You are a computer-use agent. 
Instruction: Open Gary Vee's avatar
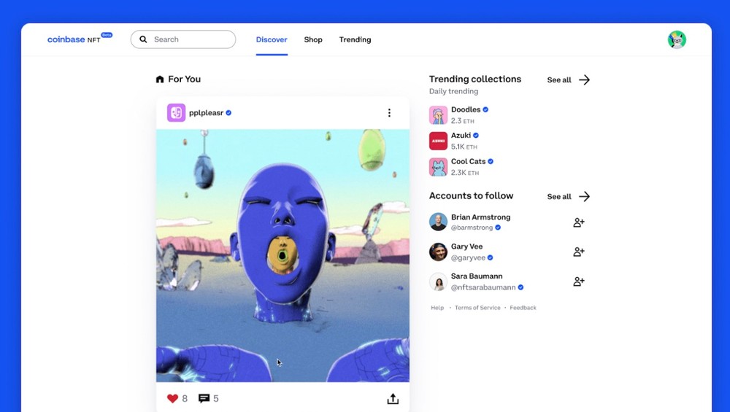[x=438, y=252]
